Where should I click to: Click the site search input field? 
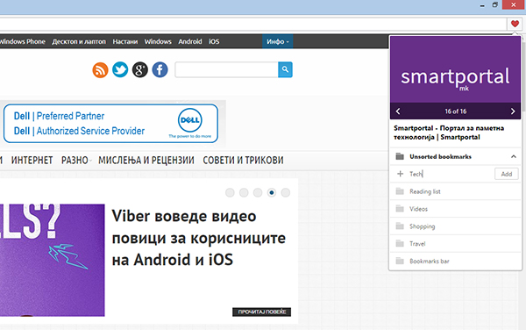point(226,69)
